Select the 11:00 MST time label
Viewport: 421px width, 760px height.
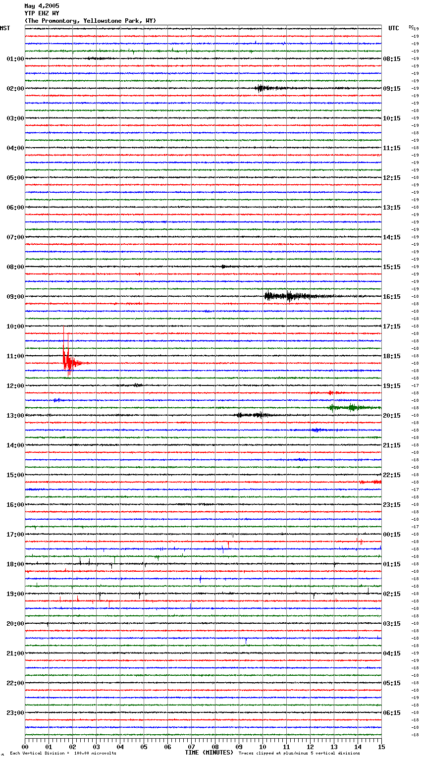tap(15, 356)
